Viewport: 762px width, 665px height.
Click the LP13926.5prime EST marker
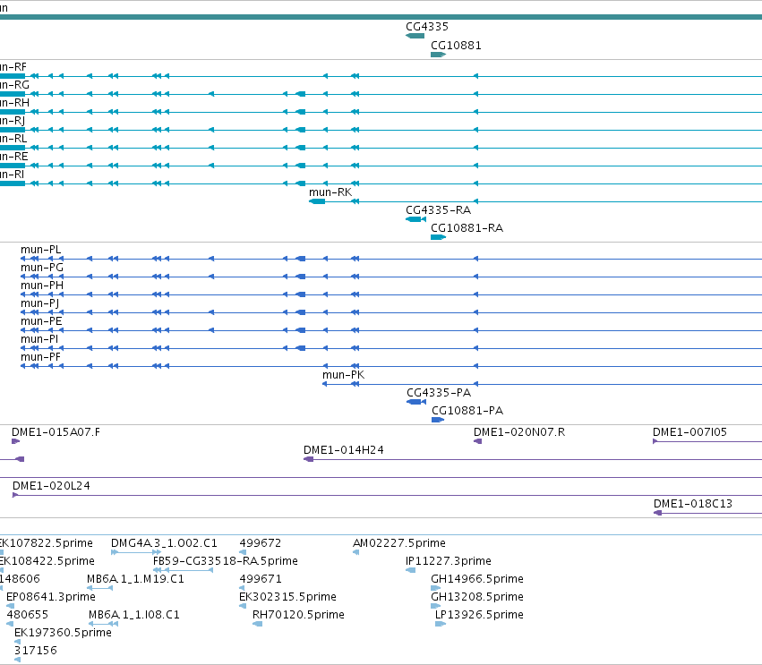[441, 624]
